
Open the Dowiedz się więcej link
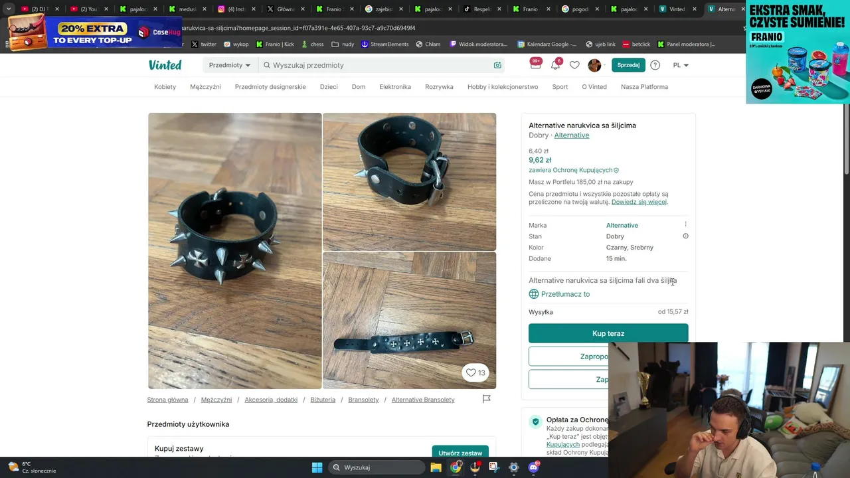click(x=639, y=202)
